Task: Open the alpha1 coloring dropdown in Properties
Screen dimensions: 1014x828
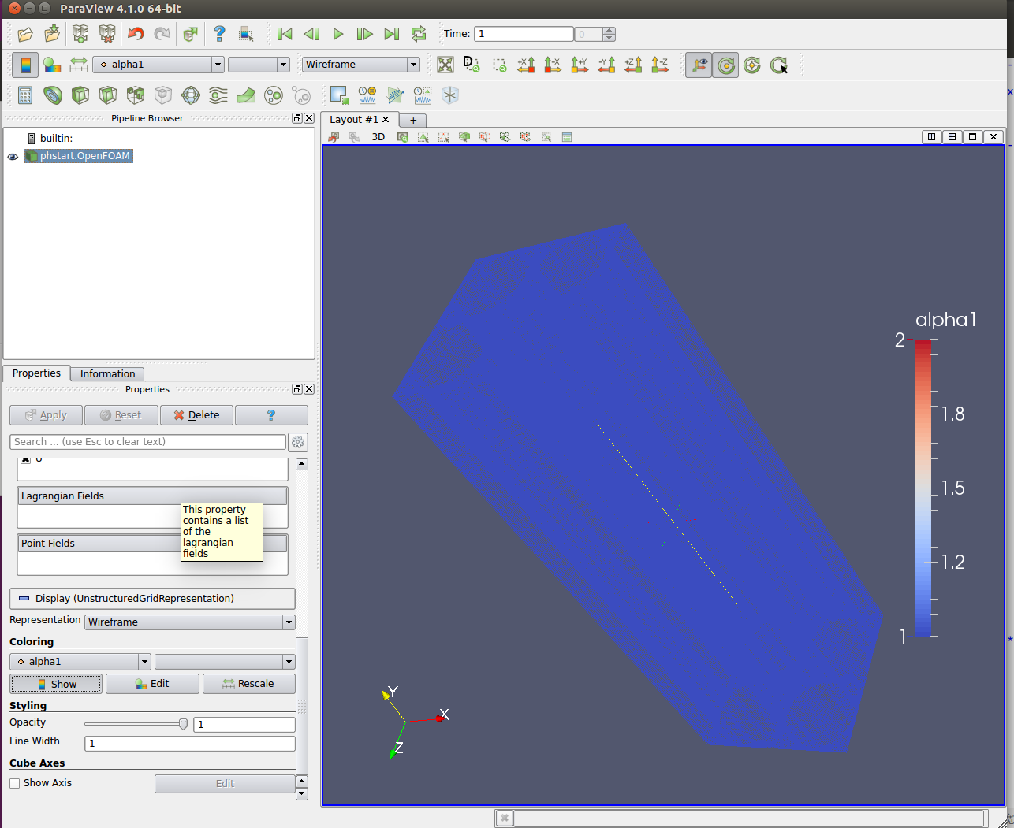Action: click(x=80, y=662)
